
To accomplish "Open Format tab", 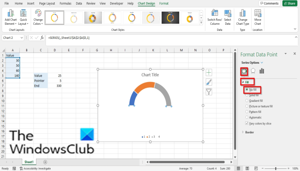I will (164, 3).
